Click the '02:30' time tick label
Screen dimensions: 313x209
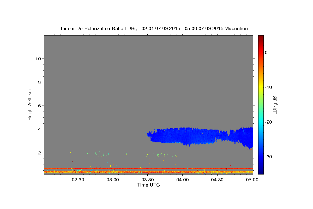[78, 180]
